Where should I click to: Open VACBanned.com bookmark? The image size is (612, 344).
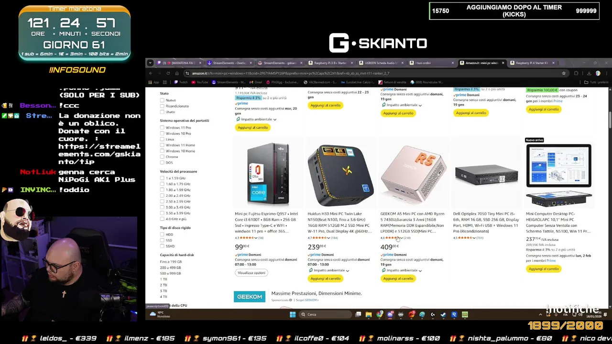click(x=319, y=82)
